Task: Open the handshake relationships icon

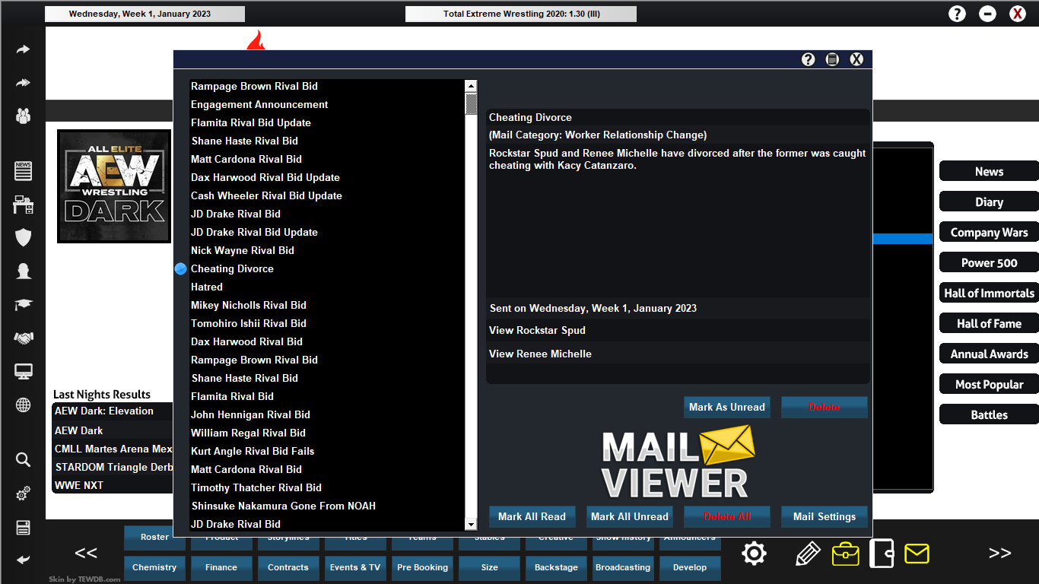Action: (x=23, y=338)
